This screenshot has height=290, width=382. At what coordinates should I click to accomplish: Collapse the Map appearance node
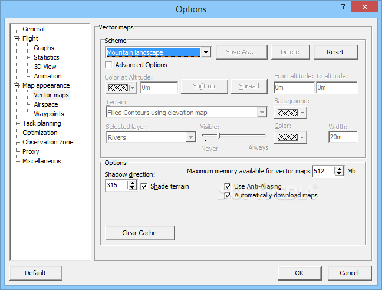pos(17,85)
